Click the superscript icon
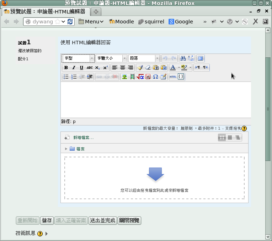This screenshot has width=272, height=241. [x=105, y=68]
